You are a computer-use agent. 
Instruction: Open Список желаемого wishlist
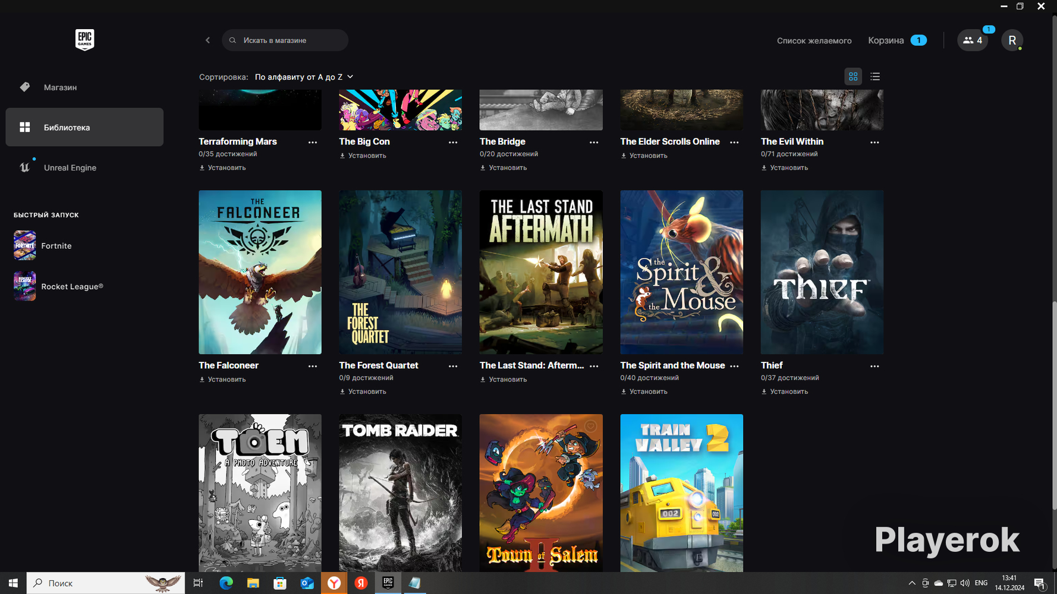814,40
